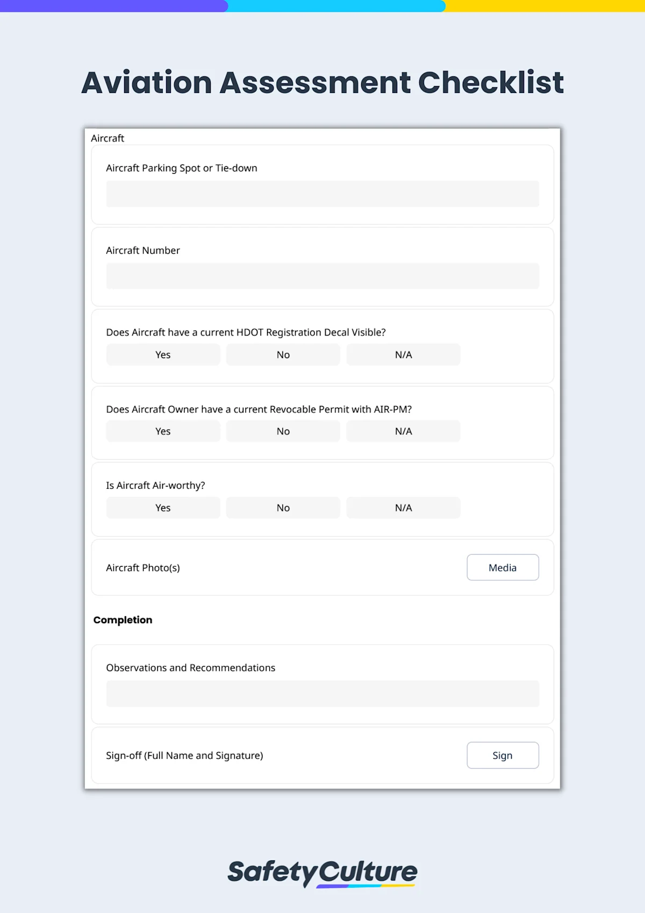645x913 pixels.
Task: Open Media uploader for Aircraft Photo(s)
Action: (x=503, y=567)
